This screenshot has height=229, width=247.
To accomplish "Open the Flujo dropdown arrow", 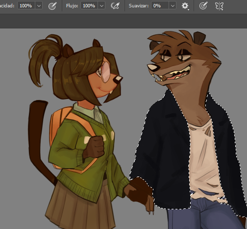I will pos(101,6).
